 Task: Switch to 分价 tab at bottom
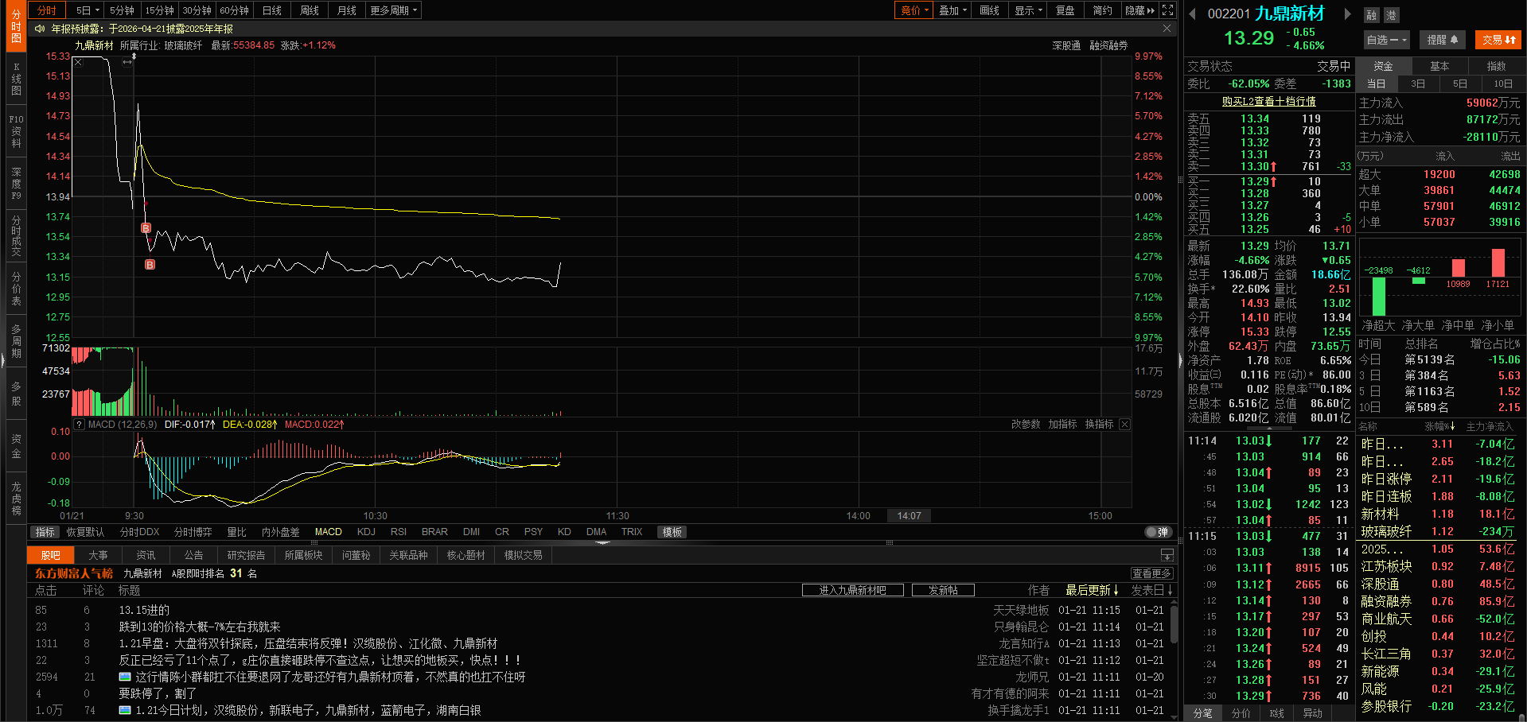[x=1241, y=713]
